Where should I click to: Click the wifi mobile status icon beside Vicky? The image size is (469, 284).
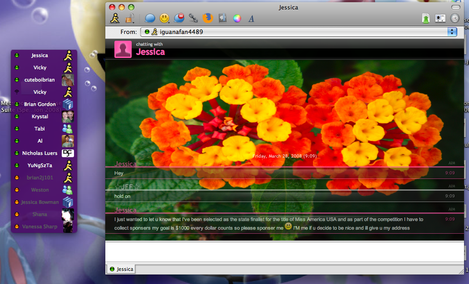pos(17,92)
